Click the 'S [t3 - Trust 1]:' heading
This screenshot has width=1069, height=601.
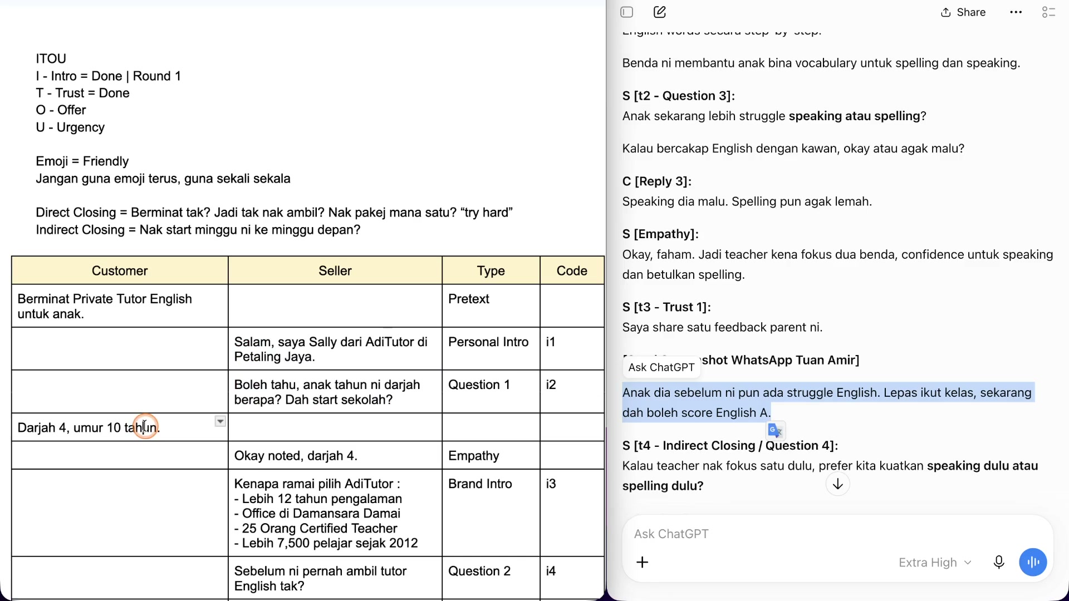click(x=666, y=307)
